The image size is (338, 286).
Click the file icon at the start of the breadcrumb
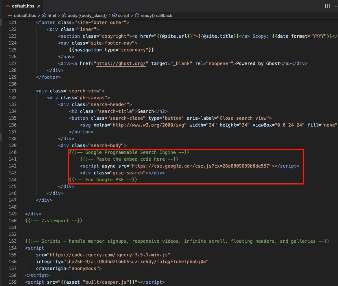(x=10, y=16)
